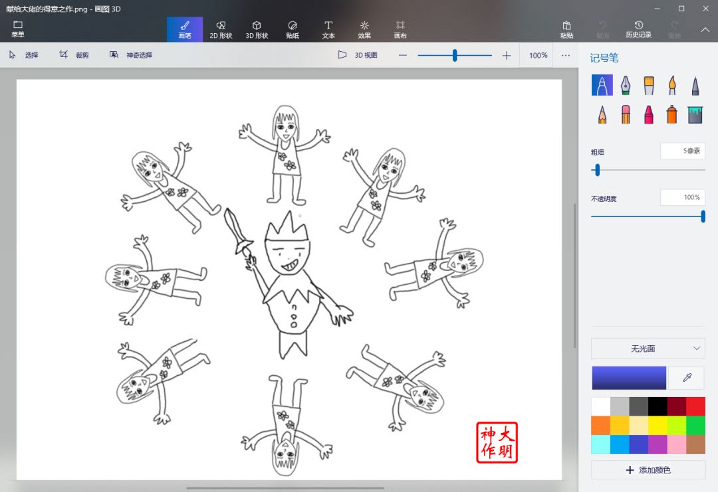
Task: Choose the Oil brush tool
Action: click(x=649, y=85)
